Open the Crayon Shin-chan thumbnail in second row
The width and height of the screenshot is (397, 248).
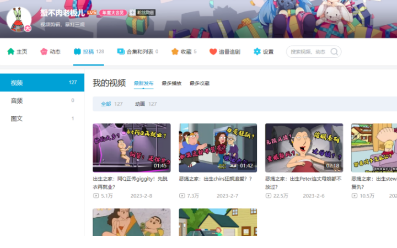point(132,222)
